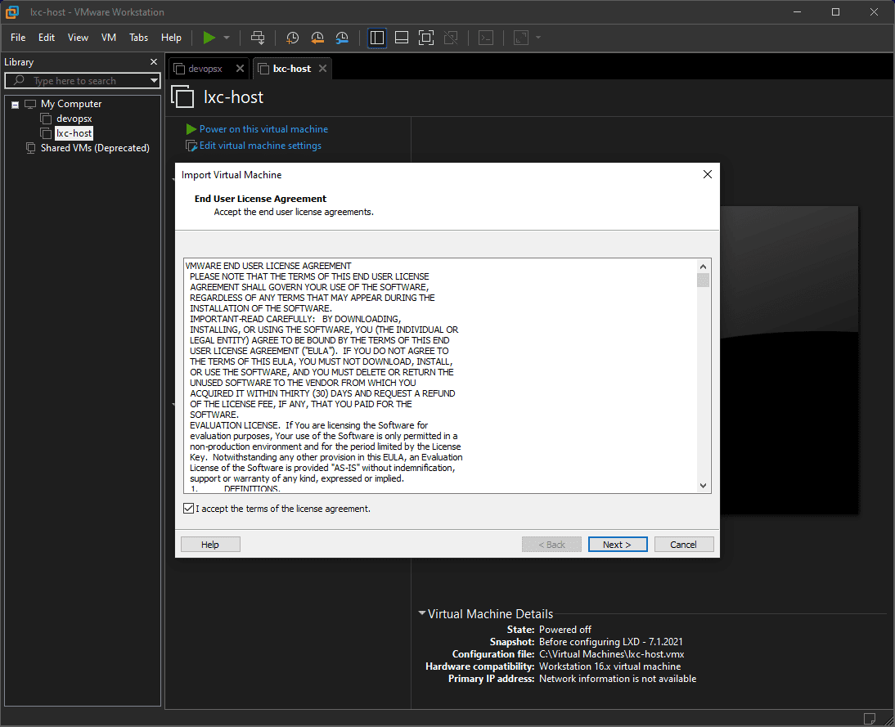The height and width of the screenshot is (727, 895).
Task: Open the View menu
Action: click(78, 38)
